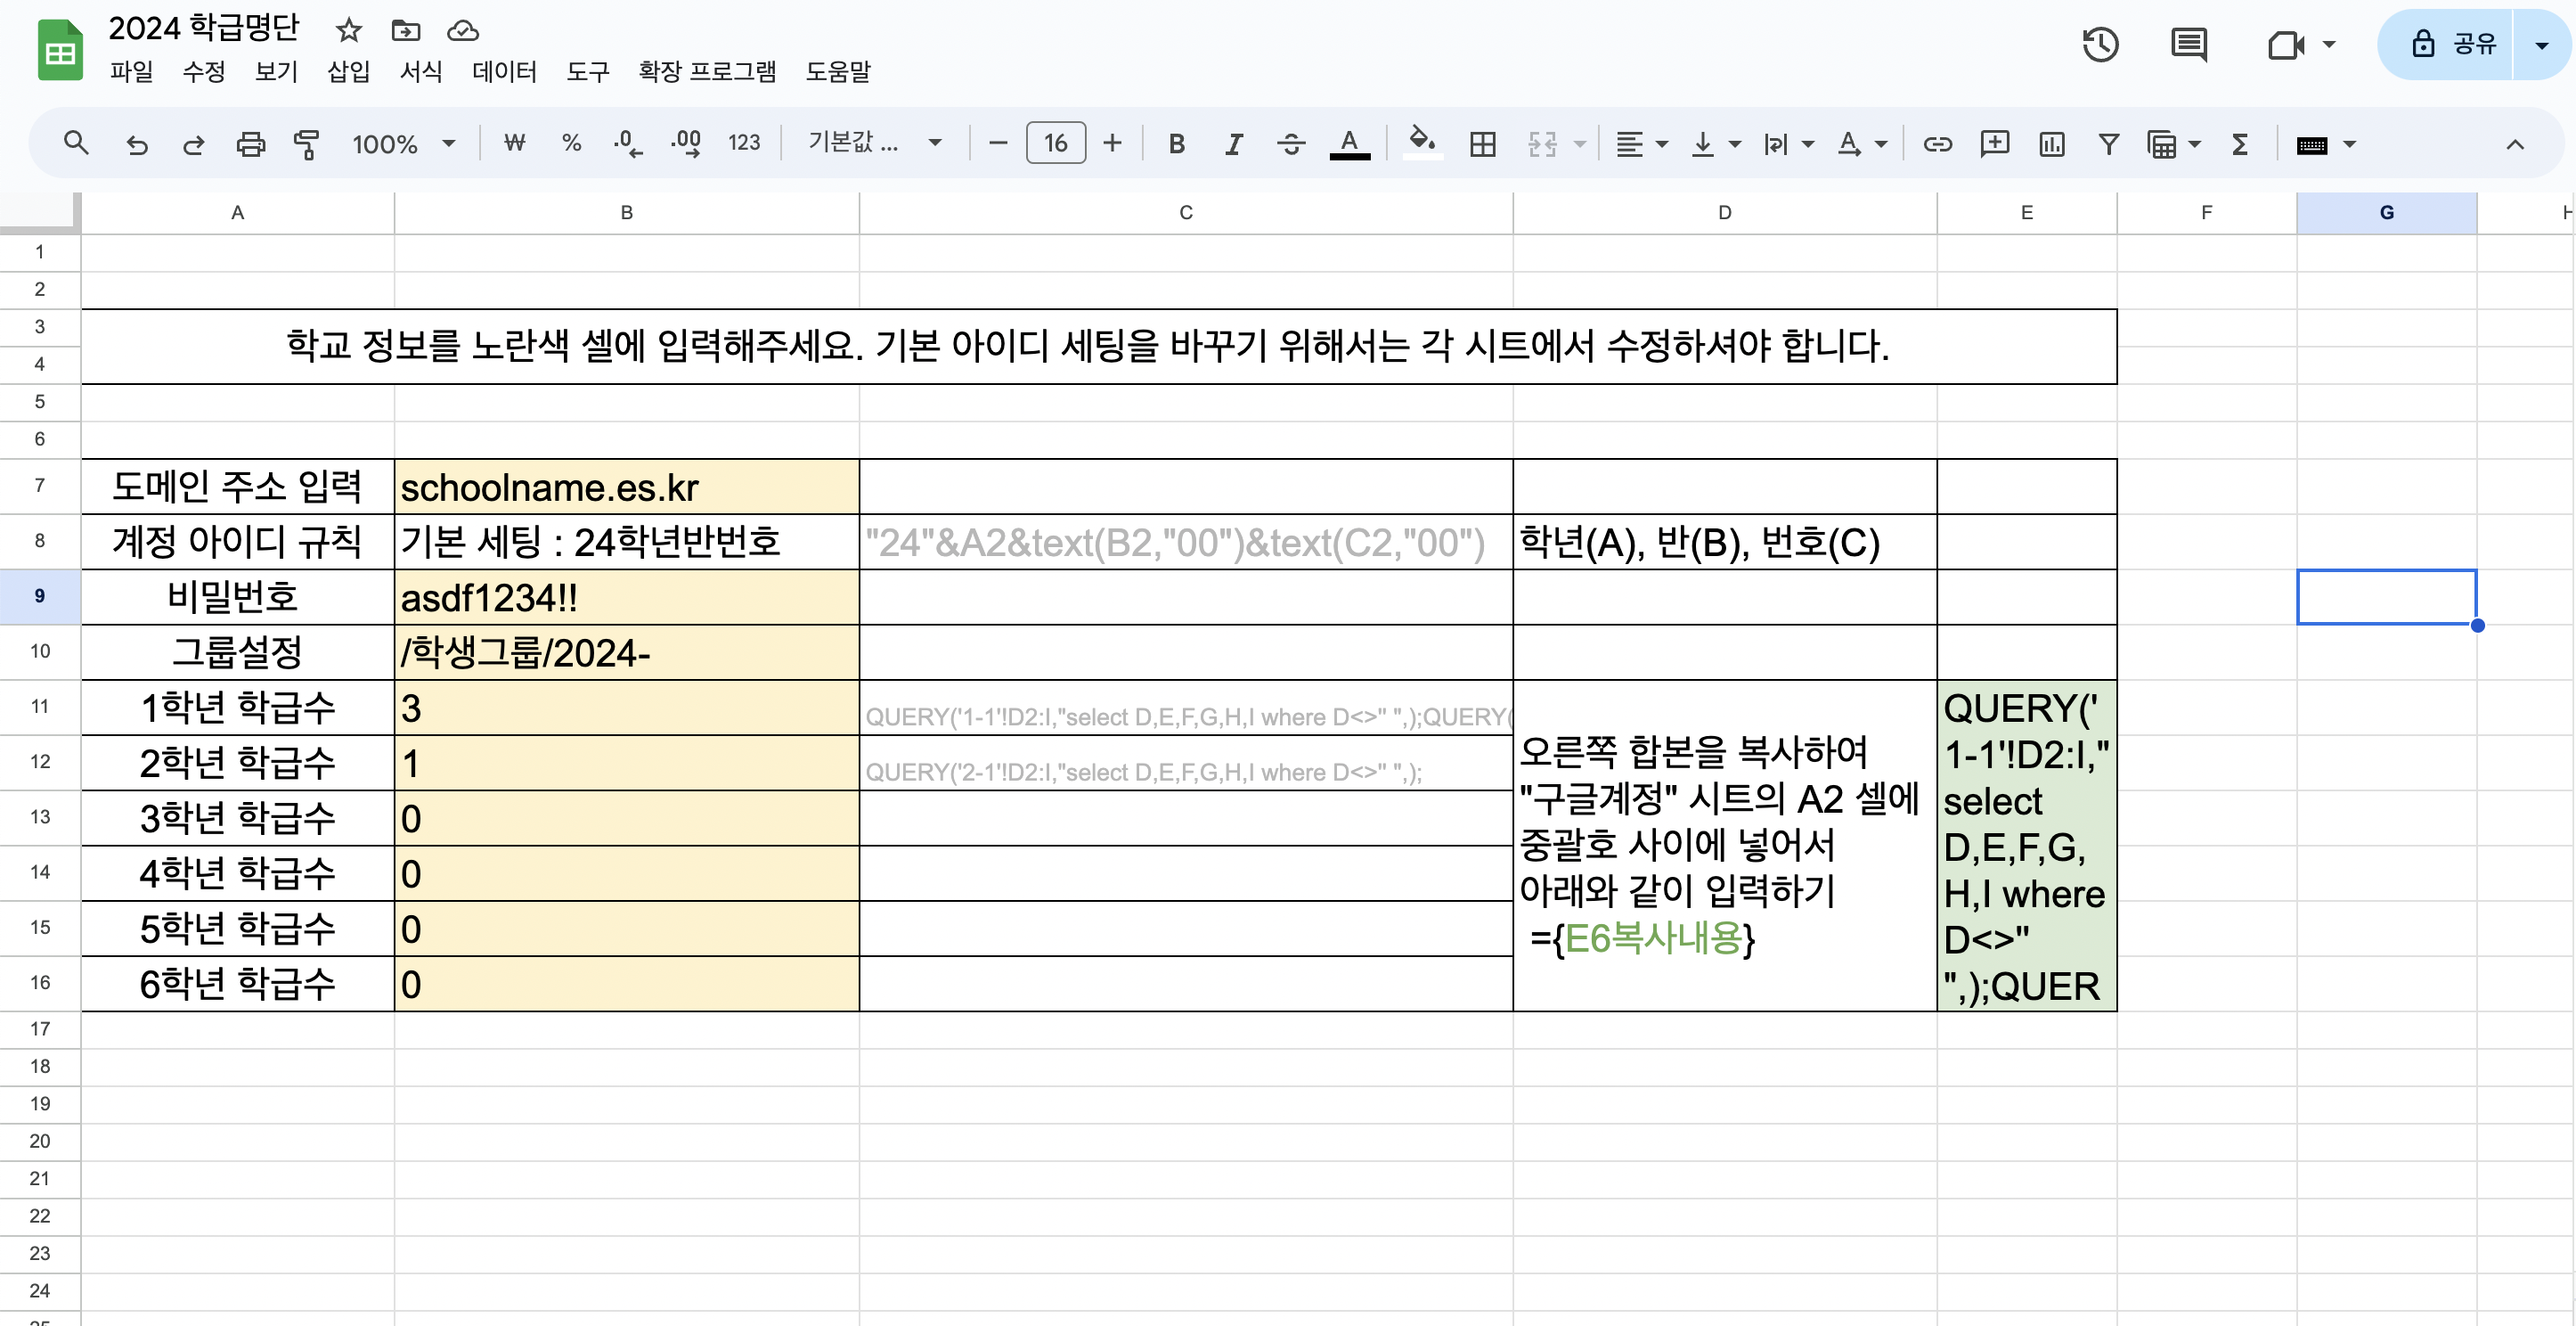Increase font size with plus button

tap(1112, 144)
